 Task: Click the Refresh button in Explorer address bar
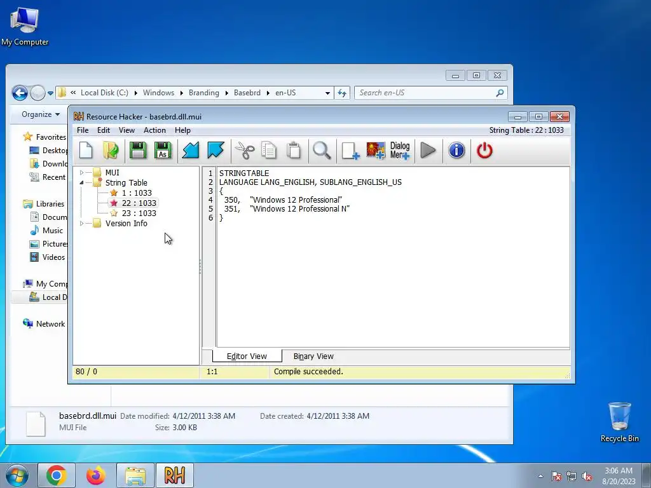click(x=341, y=93)
